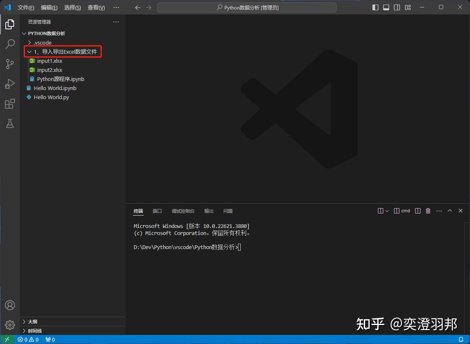This screenshot has height=344, width=470.
Task: Show errors and warnings in status bar
Action: pyautogui.click(x=28, y=339)
